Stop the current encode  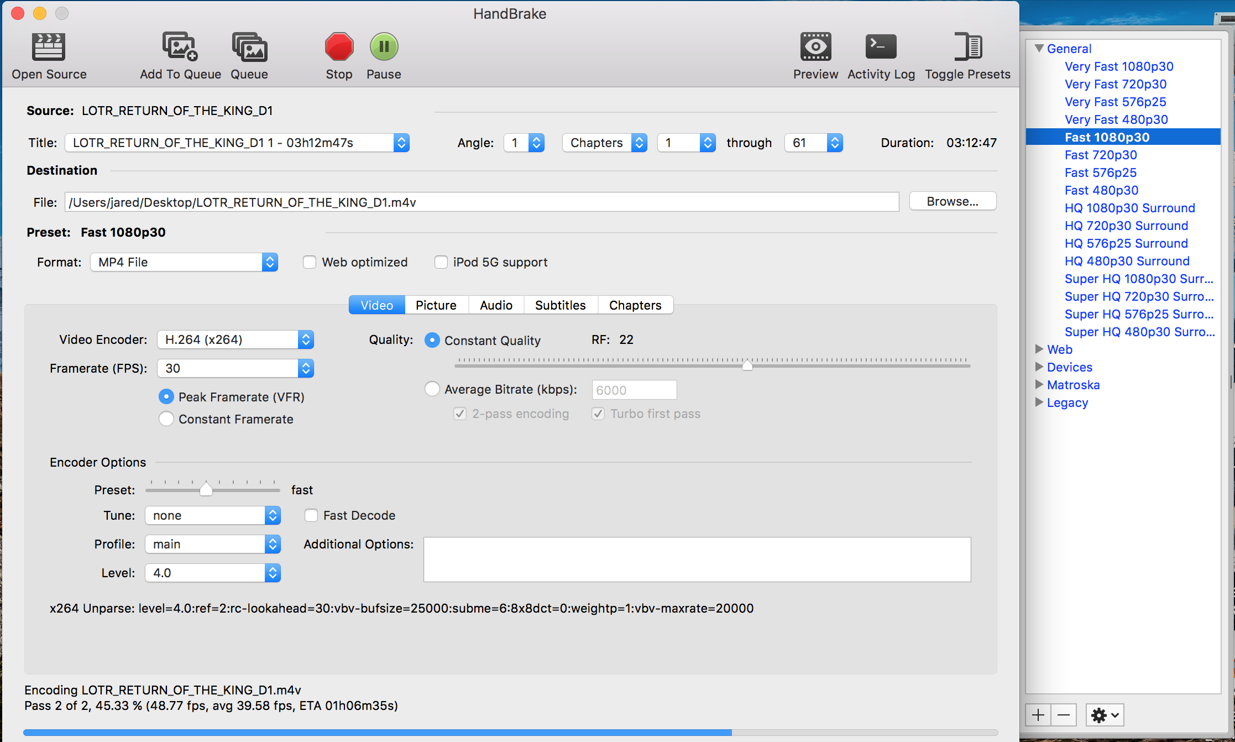[x=339, y=46]
